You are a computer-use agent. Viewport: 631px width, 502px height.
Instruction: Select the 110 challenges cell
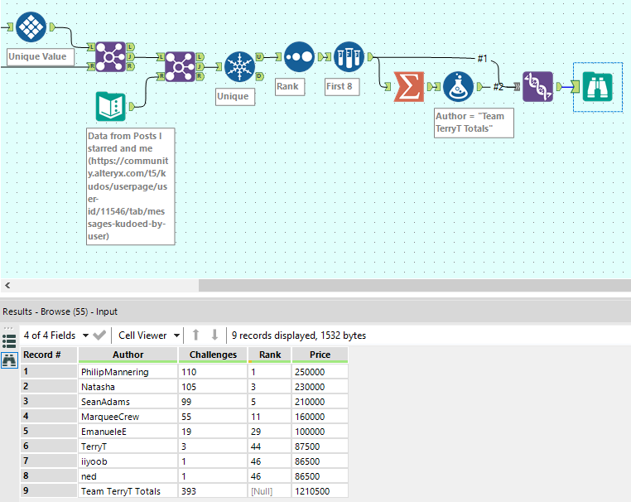click(213, 372)
